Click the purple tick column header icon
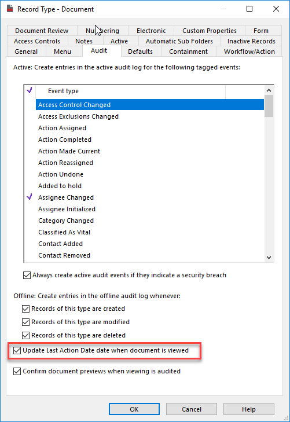The width and height of the screenshot is (290, 422). coord(30,90)
